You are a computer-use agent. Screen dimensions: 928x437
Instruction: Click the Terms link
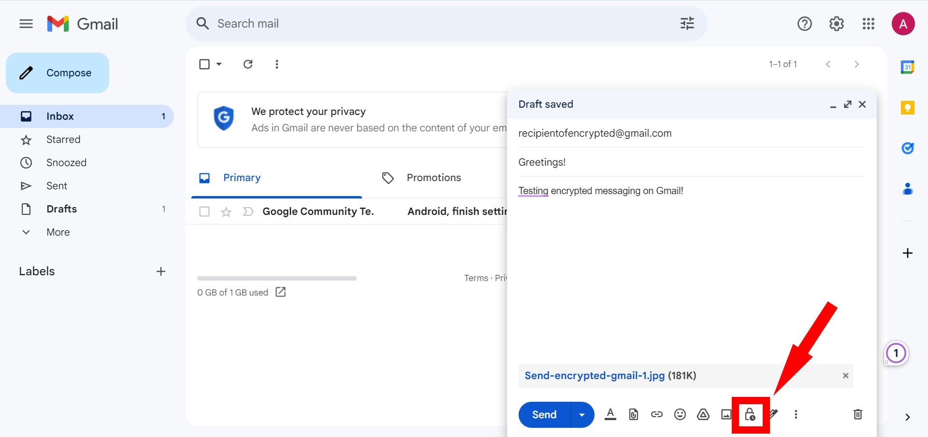tap(476, 278)
